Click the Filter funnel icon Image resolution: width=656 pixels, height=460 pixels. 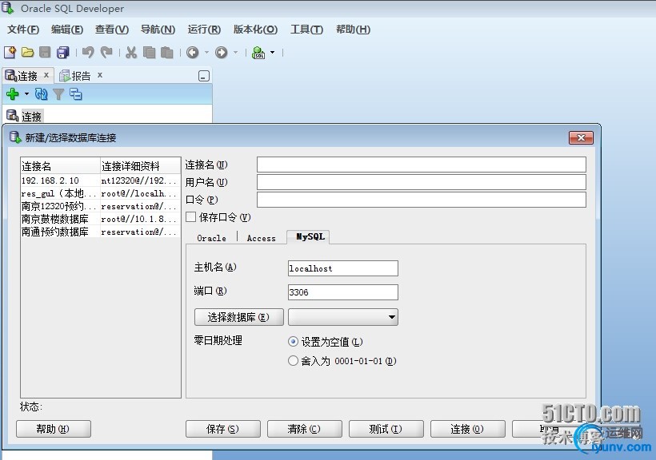(x=58, y=94)
